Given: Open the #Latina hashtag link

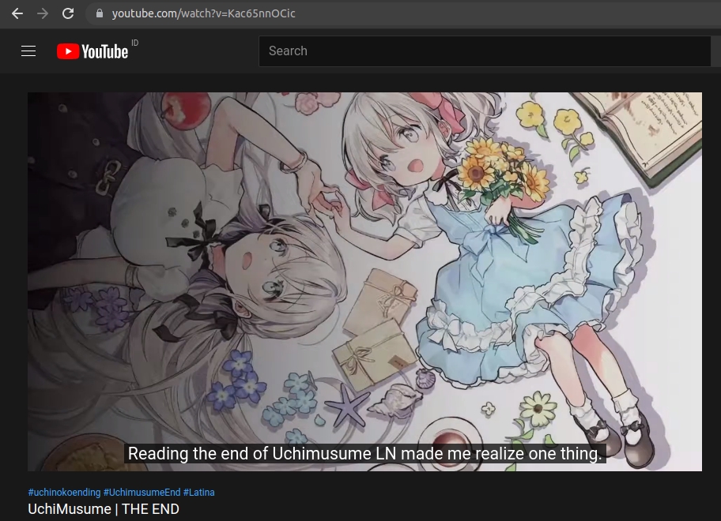Looking at the screenshot, I should click(198, 492).
